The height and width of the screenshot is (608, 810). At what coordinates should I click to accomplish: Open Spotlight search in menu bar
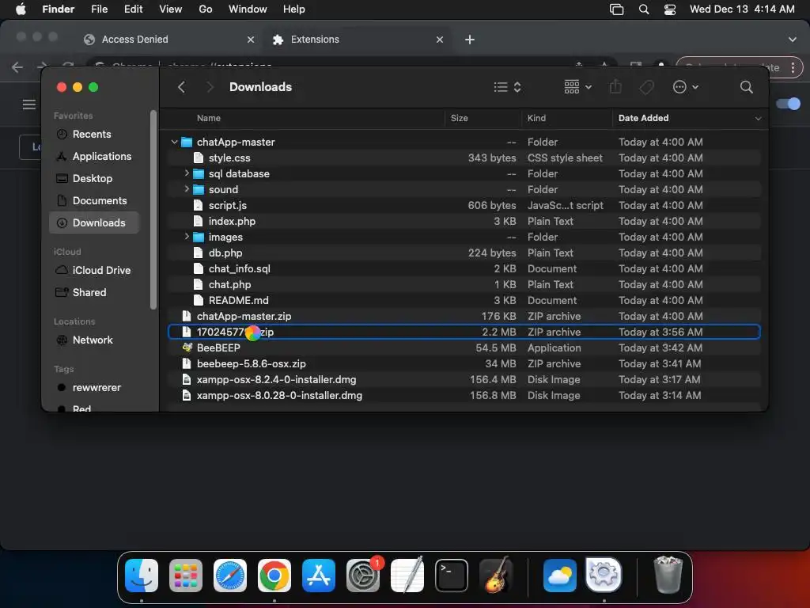pos(644,9)
